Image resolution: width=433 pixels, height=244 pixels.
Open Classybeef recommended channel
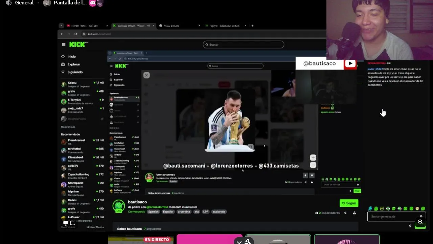[82, 159]
